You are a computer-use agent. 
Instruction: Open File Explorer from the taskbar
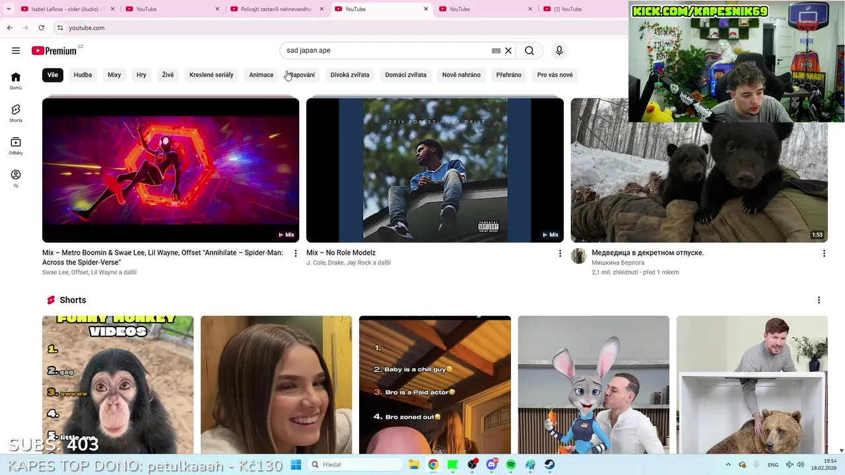coord(414,464)
